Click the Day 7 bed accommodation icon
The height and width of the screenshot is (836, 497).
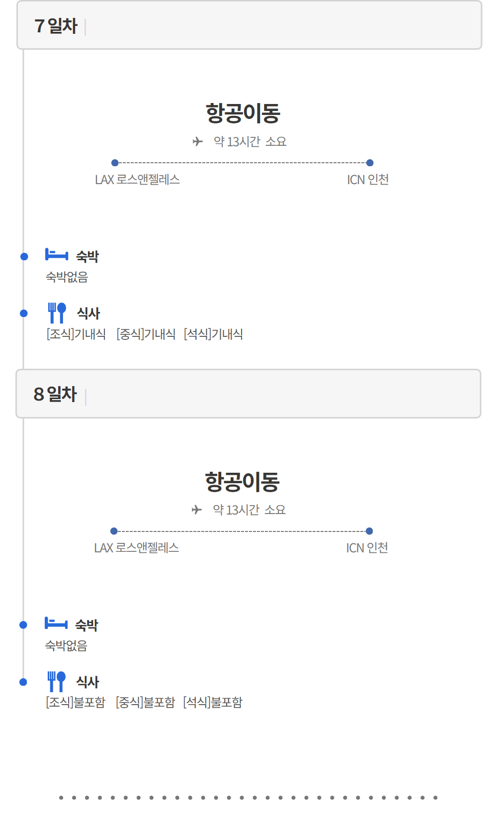coord(56,255)
